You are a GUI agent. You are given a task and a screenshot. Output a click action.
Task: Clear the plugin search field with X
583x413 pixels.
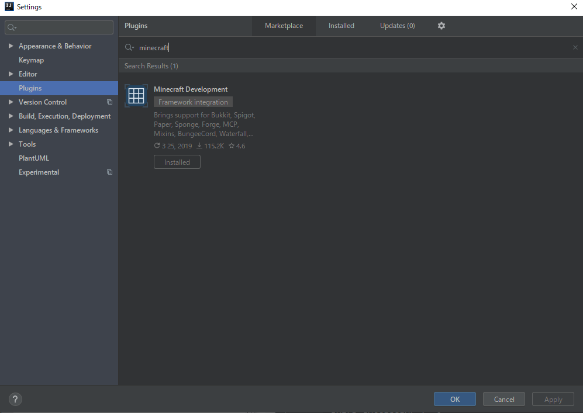[x=575, y=47]
